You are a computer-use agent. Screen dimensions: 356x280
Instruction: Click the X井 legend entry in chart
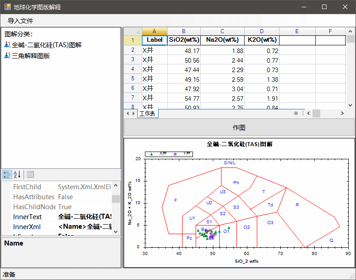coord(158,154)
